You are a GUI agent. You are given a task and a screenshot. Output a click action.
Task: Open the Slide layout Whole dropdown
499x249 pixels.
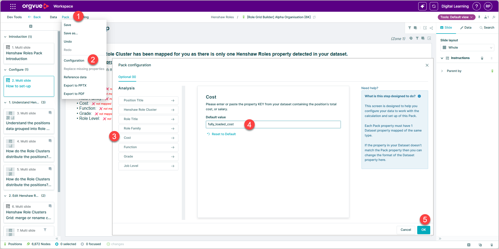tap(467, 48)
